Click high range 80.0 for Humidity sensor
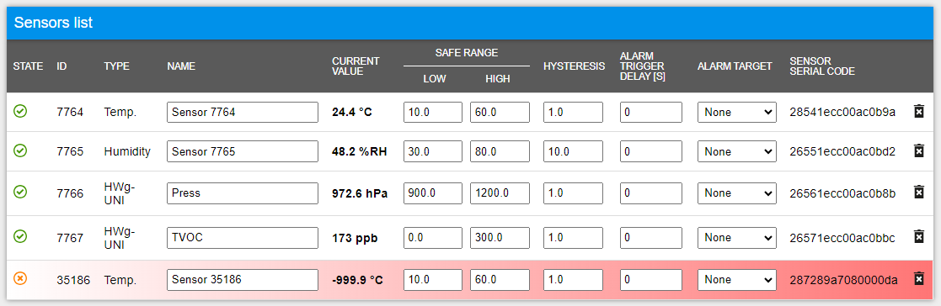Image resolution: width=941 pixels, height=306 pixels. 500,152
